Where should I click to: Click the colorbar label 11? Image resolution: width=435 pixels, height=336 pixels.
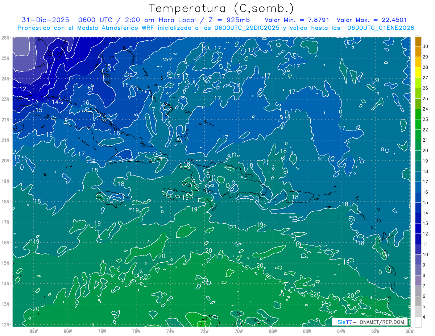coord(425,244)
